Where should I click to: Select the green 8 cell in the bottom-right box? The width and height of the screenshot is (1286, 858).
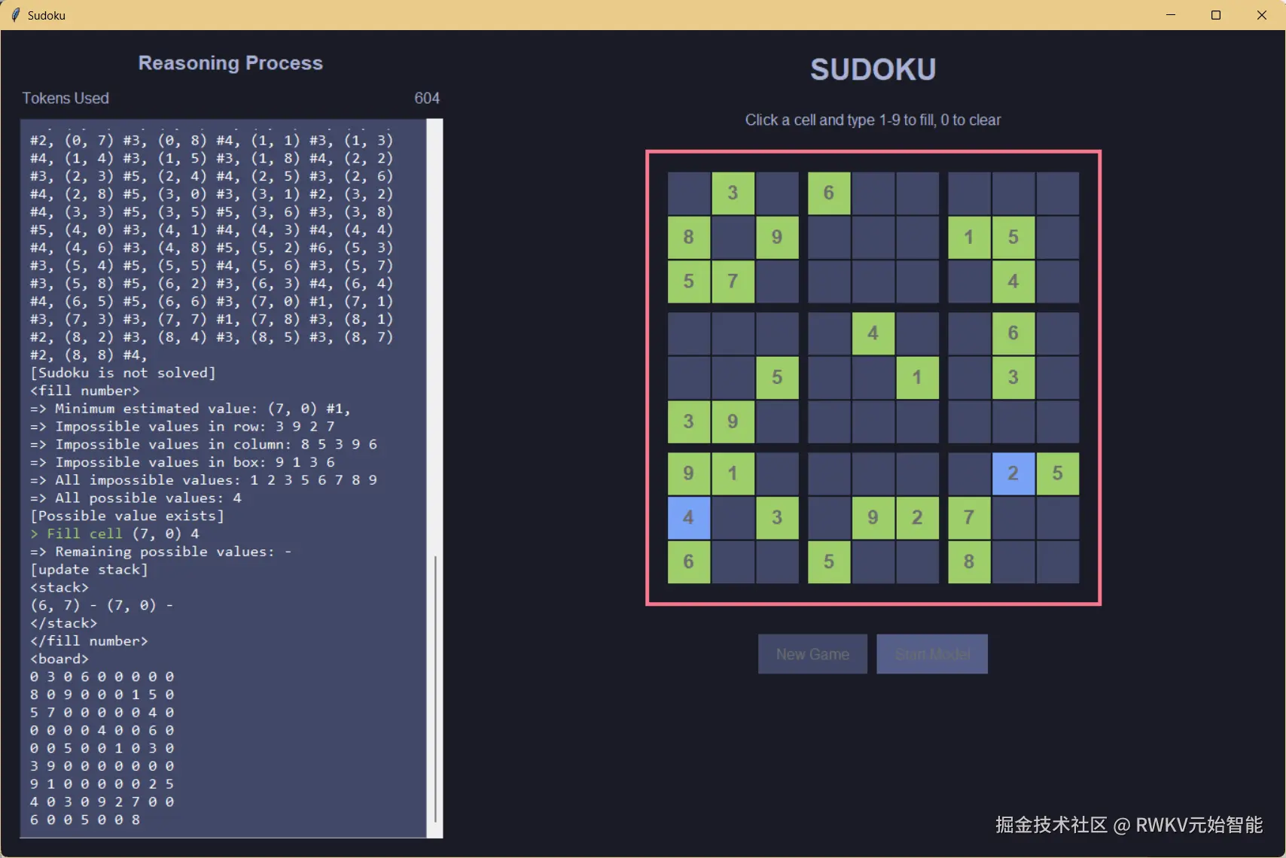coord(968,562)
